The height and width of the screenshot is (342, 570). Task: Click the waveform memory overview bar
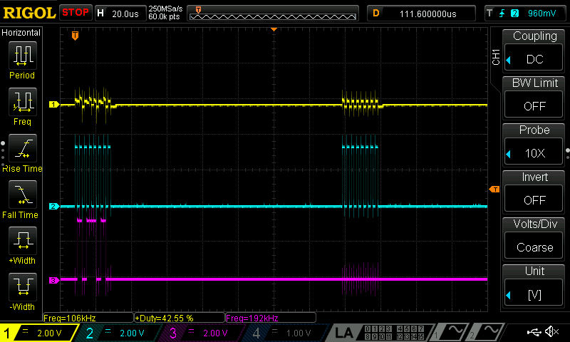(273, 14)
